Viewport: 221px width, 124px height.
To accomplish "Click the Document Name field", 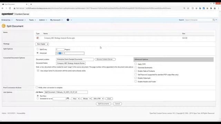I will tap(71, 63).
